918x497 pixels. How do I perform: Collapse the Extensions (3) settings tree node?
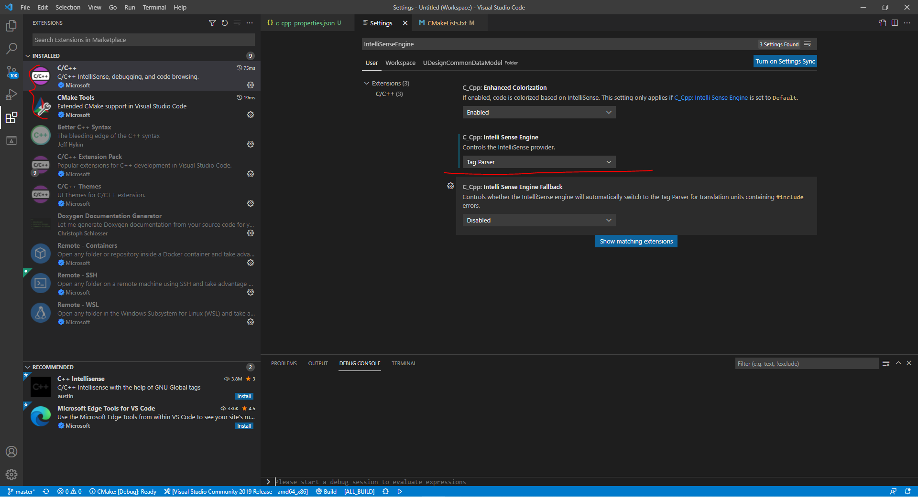(367, 83)
